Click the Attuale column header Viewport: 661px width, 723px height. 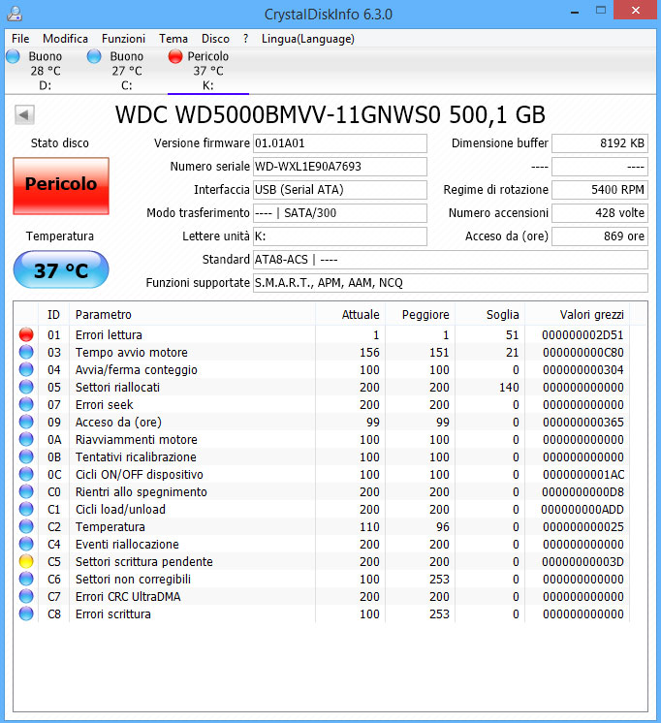[x=351, y=314]
